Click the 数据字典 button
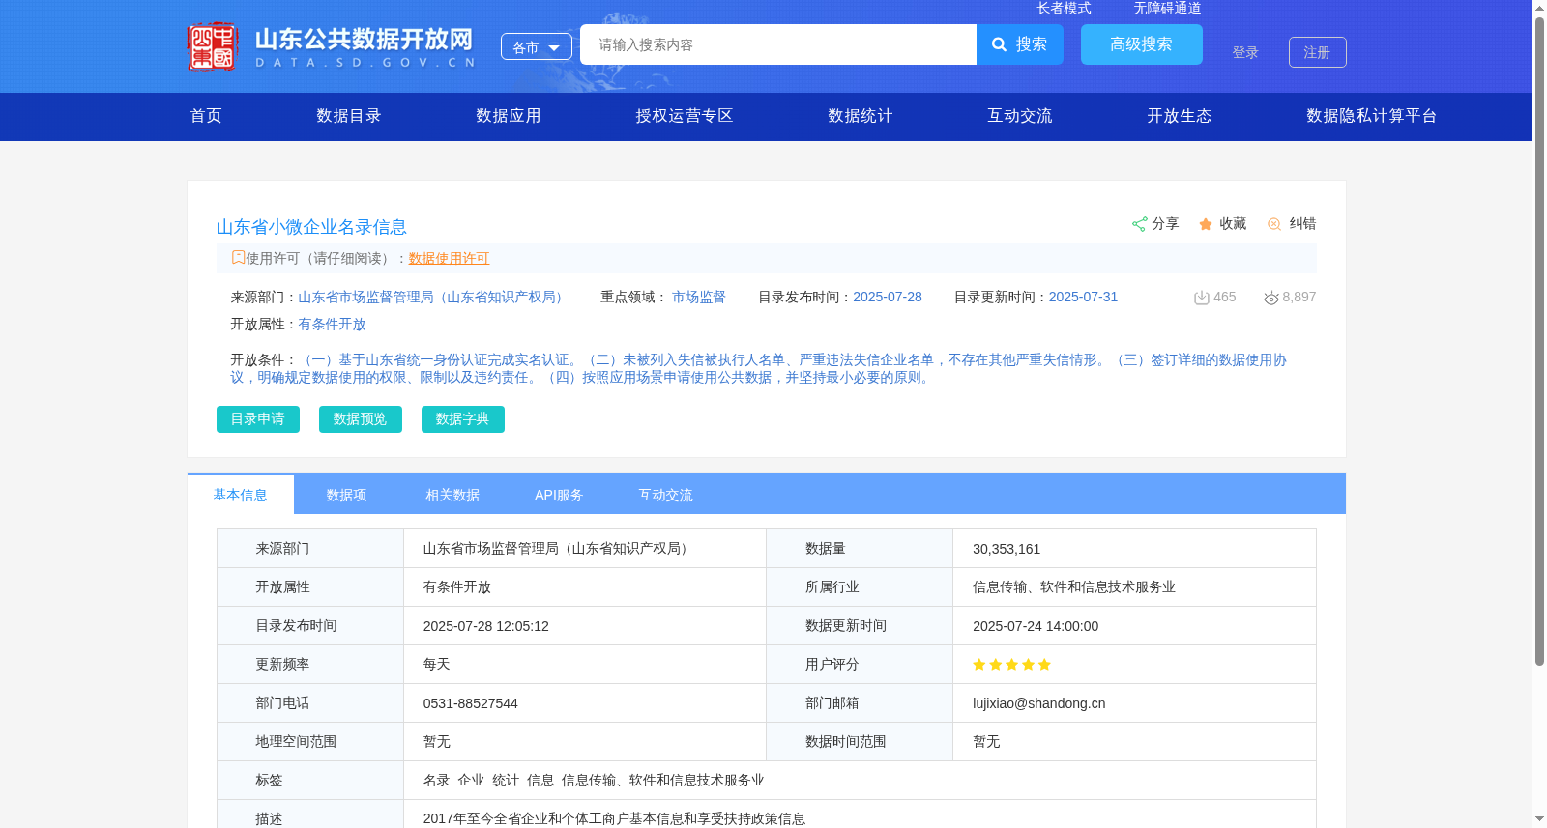This screenshot has height=828, width=1547. tap(463, 419)
